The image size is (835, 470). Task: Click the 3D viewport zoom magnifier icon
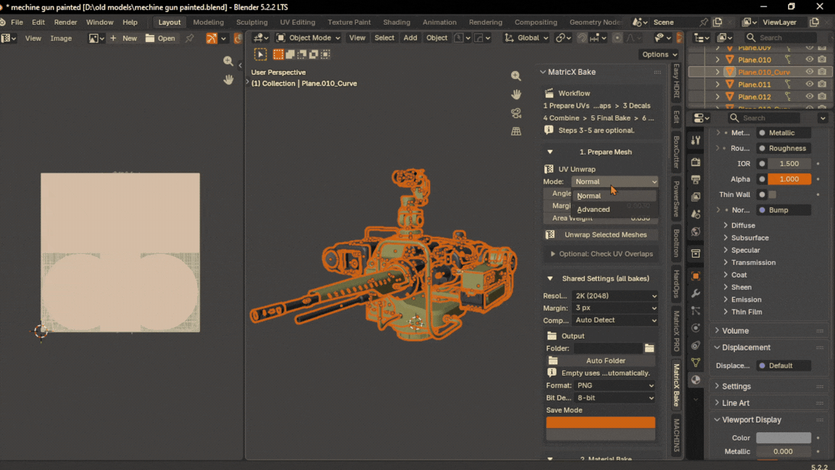[x=516, y=76]
